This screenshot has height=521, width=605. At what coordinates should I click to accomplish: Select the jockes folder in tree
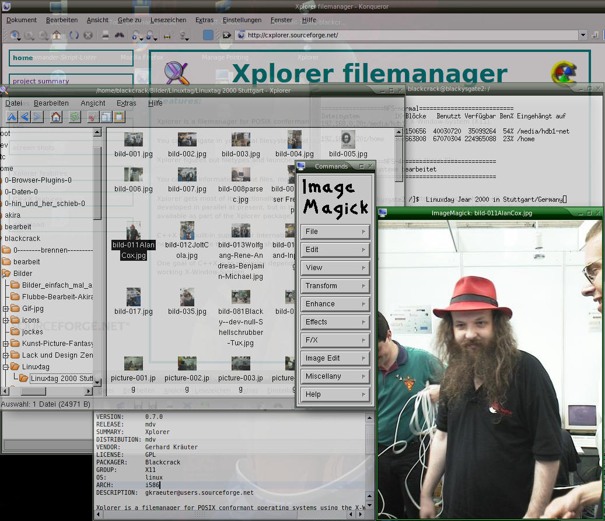click(33, 332)
